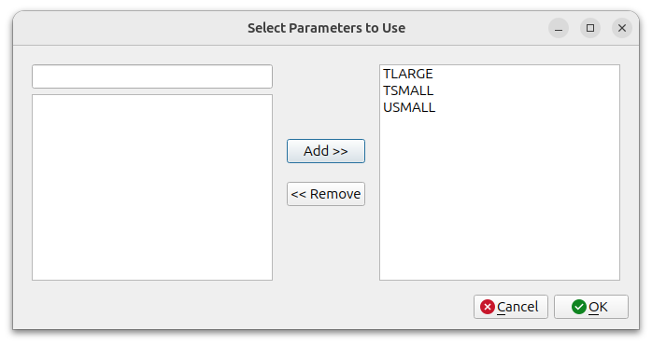Click the << Remove button

tap(326, 194)
